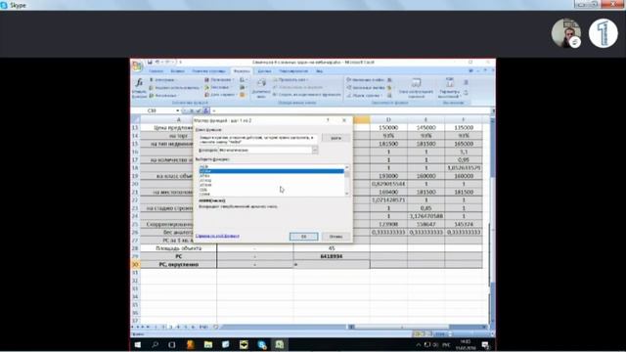This screenshot has height=352, width=626.
Task: Open the Name Manager (Диспетчер имен) button
Action: click(x=261, y=88)
